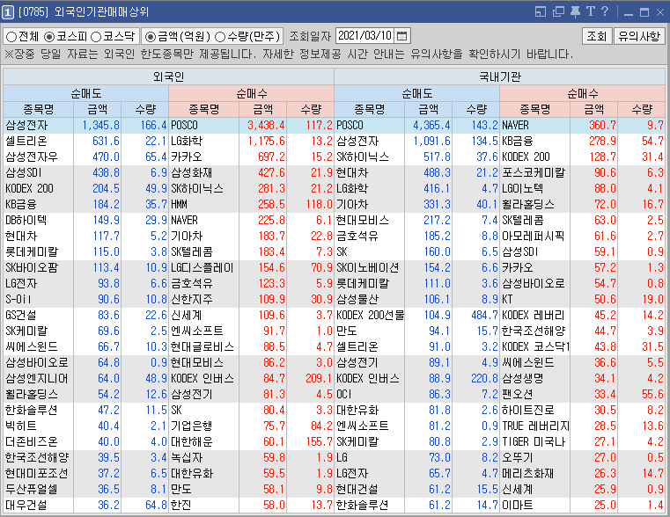Click 포스코케미칼 stock name
Image resolution: width=670 pixels, height=517 pixels.
[534, 172]
